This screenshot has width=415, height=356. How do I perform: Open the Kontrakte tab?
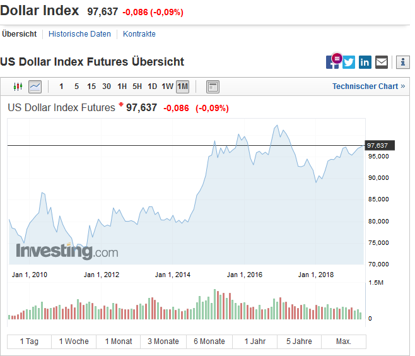point(139,34)
